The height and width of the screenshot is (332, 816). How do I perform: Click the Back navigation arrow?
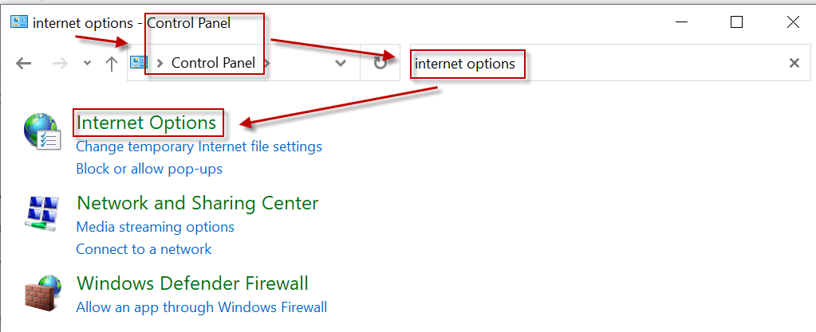23,64
